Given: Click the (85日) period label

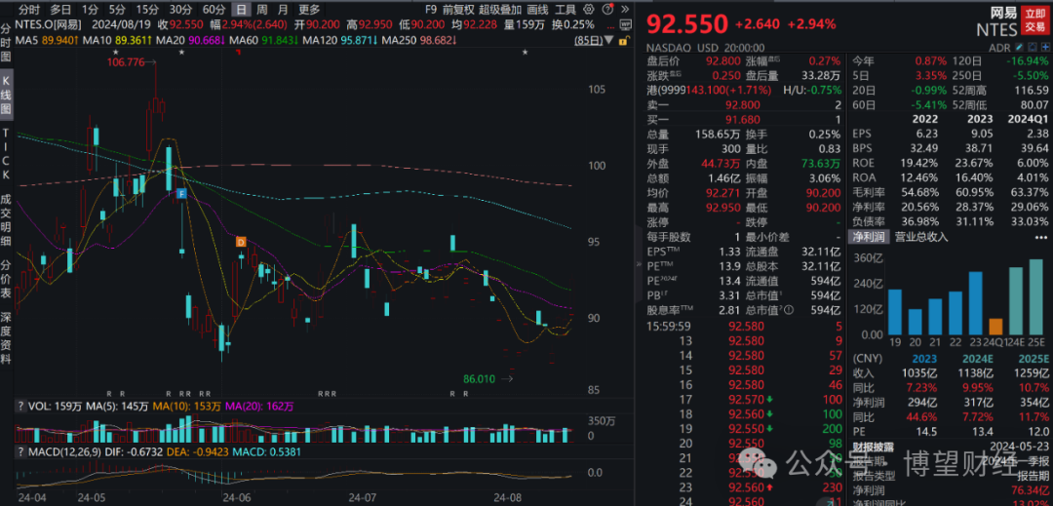Looking at the screenshot, I should coord(591,42).
